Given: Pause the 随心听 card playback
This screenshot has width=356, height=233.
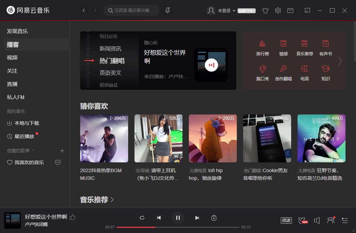Looking at the screenshot, I should [211, 65].
